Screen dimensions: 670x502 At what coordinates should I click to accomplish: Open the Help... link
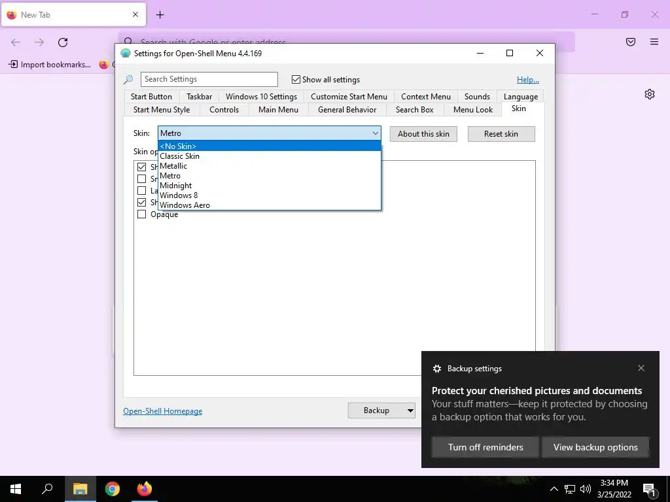pos(528,79)
